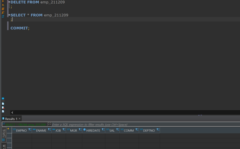Viewport: 240px width, 149px height.
Task: Click the new SQL file icon in lower sidebar
Action: [x=3, y=103]
